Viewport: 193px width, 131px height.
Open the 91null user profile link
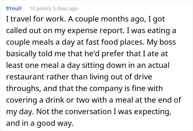pos(14,9)
